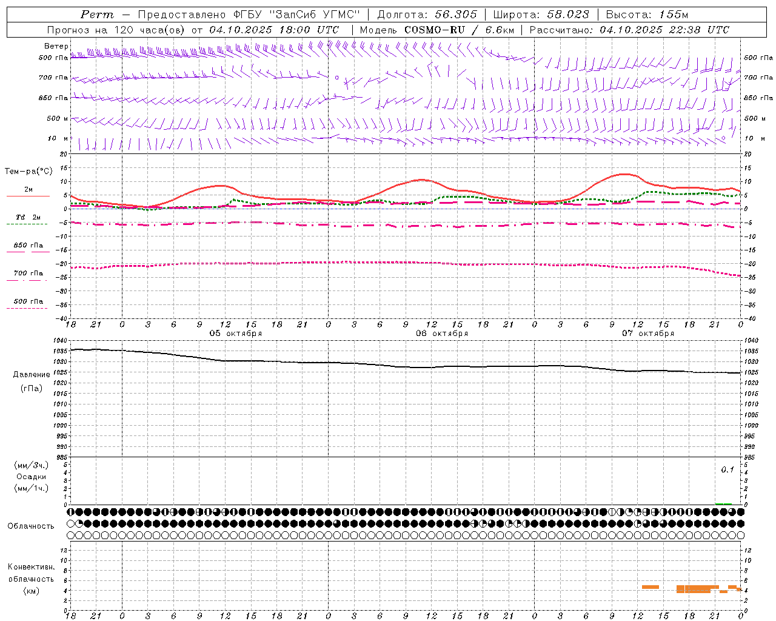Viewport: 776px width, 621px height.
Task: Click the 'Давление' pressure panel label
Action: pyautogui.click(x=32, y=375)
